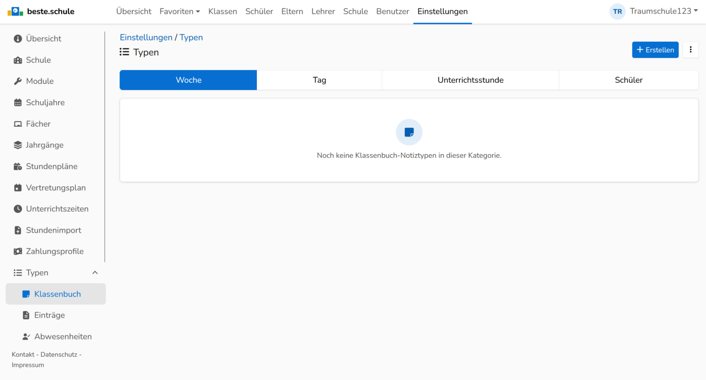Open the three-dots more options menu
The image size is (706, 380).
click(690, 50)
